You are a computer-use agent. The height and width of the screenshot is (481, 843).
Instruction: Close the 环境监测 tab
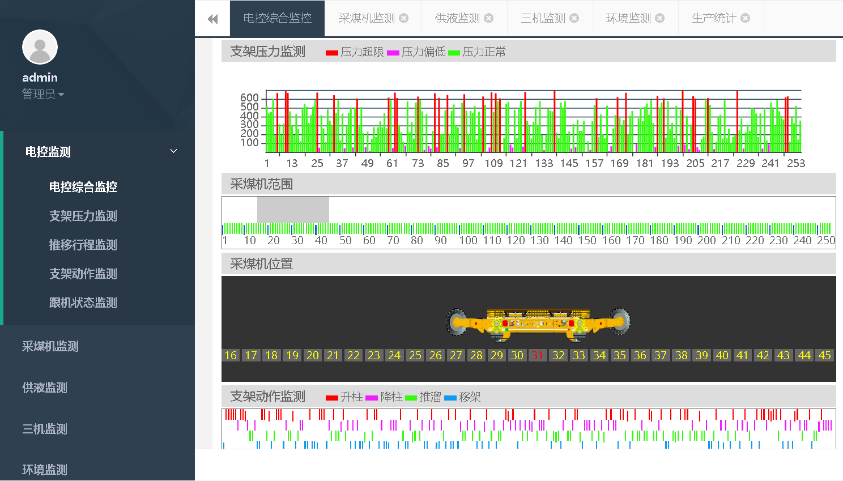(660, 18)
